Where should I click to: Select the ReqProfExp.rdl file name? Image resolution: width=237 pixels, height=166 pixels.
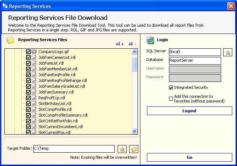(x=52, y=98)
